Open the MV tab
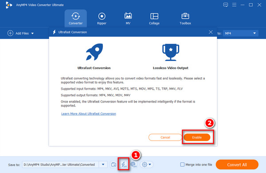Viewport: 266px width, 173px height. pyautogui.click(x=128, y=18)
